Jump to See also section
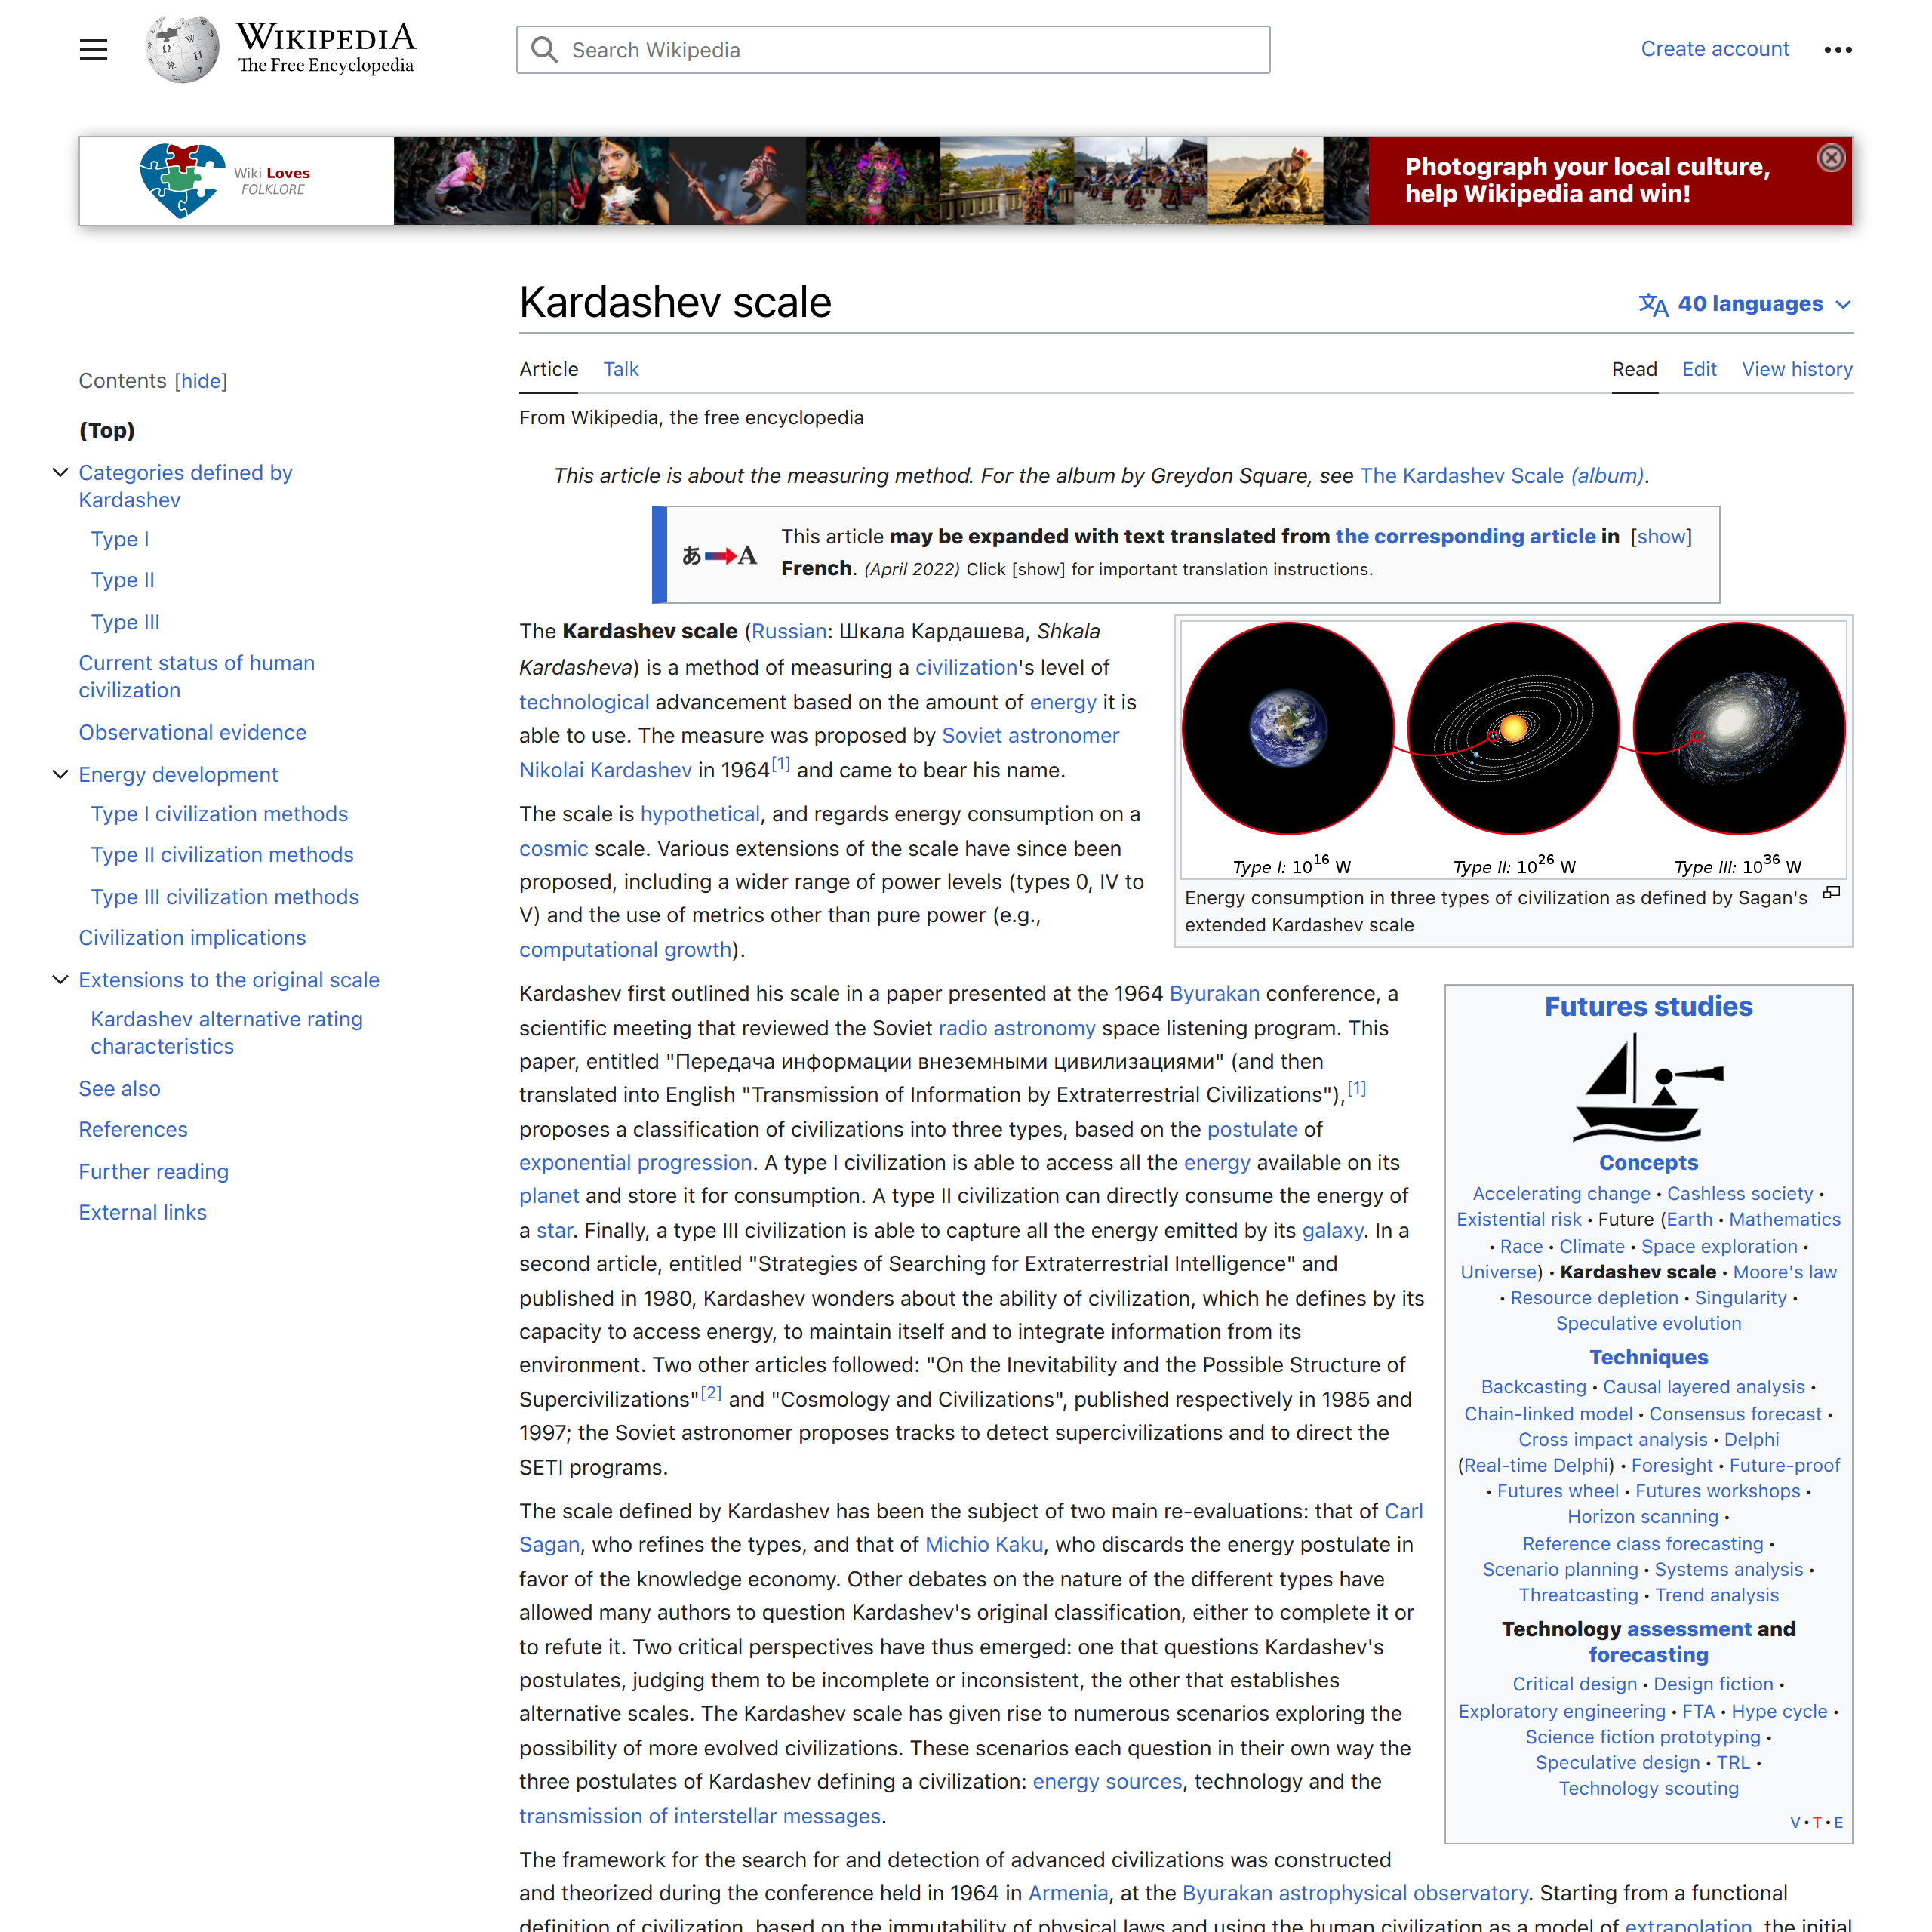Screen dimensions: 1932x1932 click(120, 1088)
